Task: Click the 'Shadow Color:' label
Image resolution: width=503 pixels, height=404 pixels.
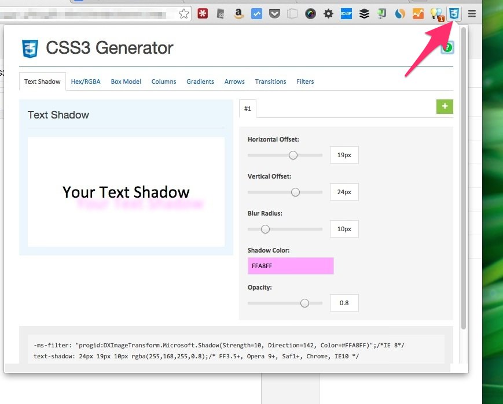Action: coord(269,250)
